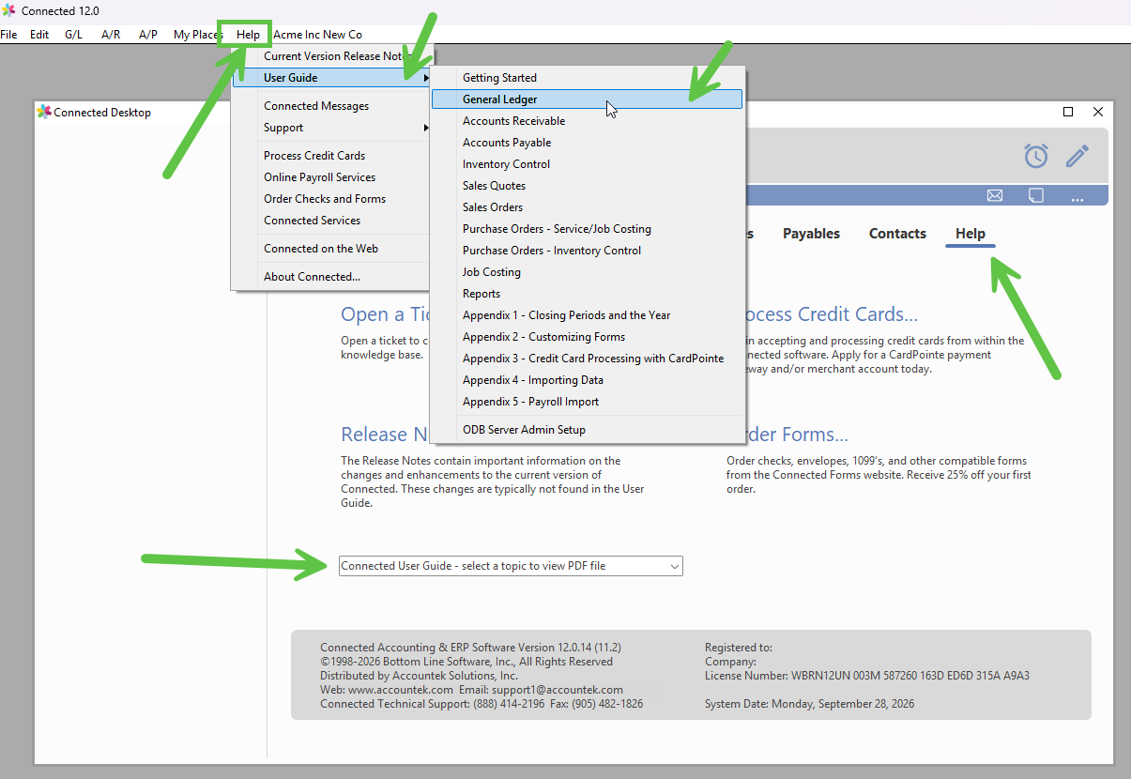The width and height of the screenshot is (1131, 779).
Task: Click the Order Forms... heading link
Action: 797,435
